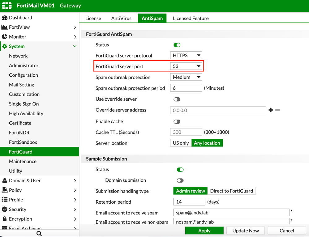
Task: Choose Direct to FortiGuard handling type
Action: coord(232,191)
